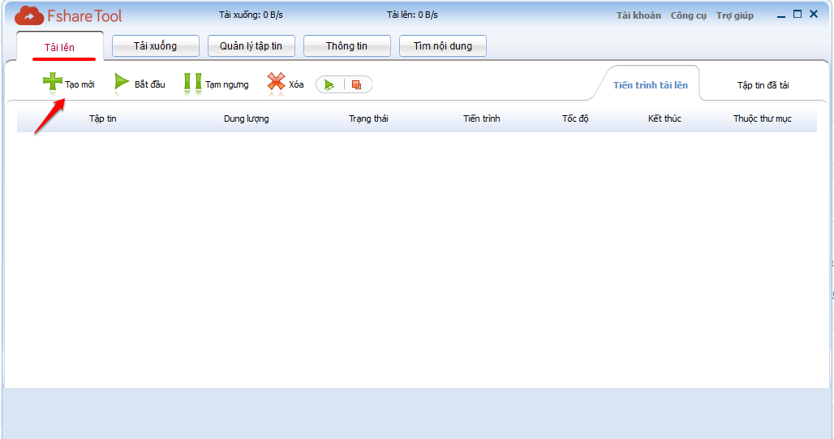The width and height of the screenshot is (834, 439).
Task: Sort by the Dung lượng column header
Action: (x=246, y=118)
